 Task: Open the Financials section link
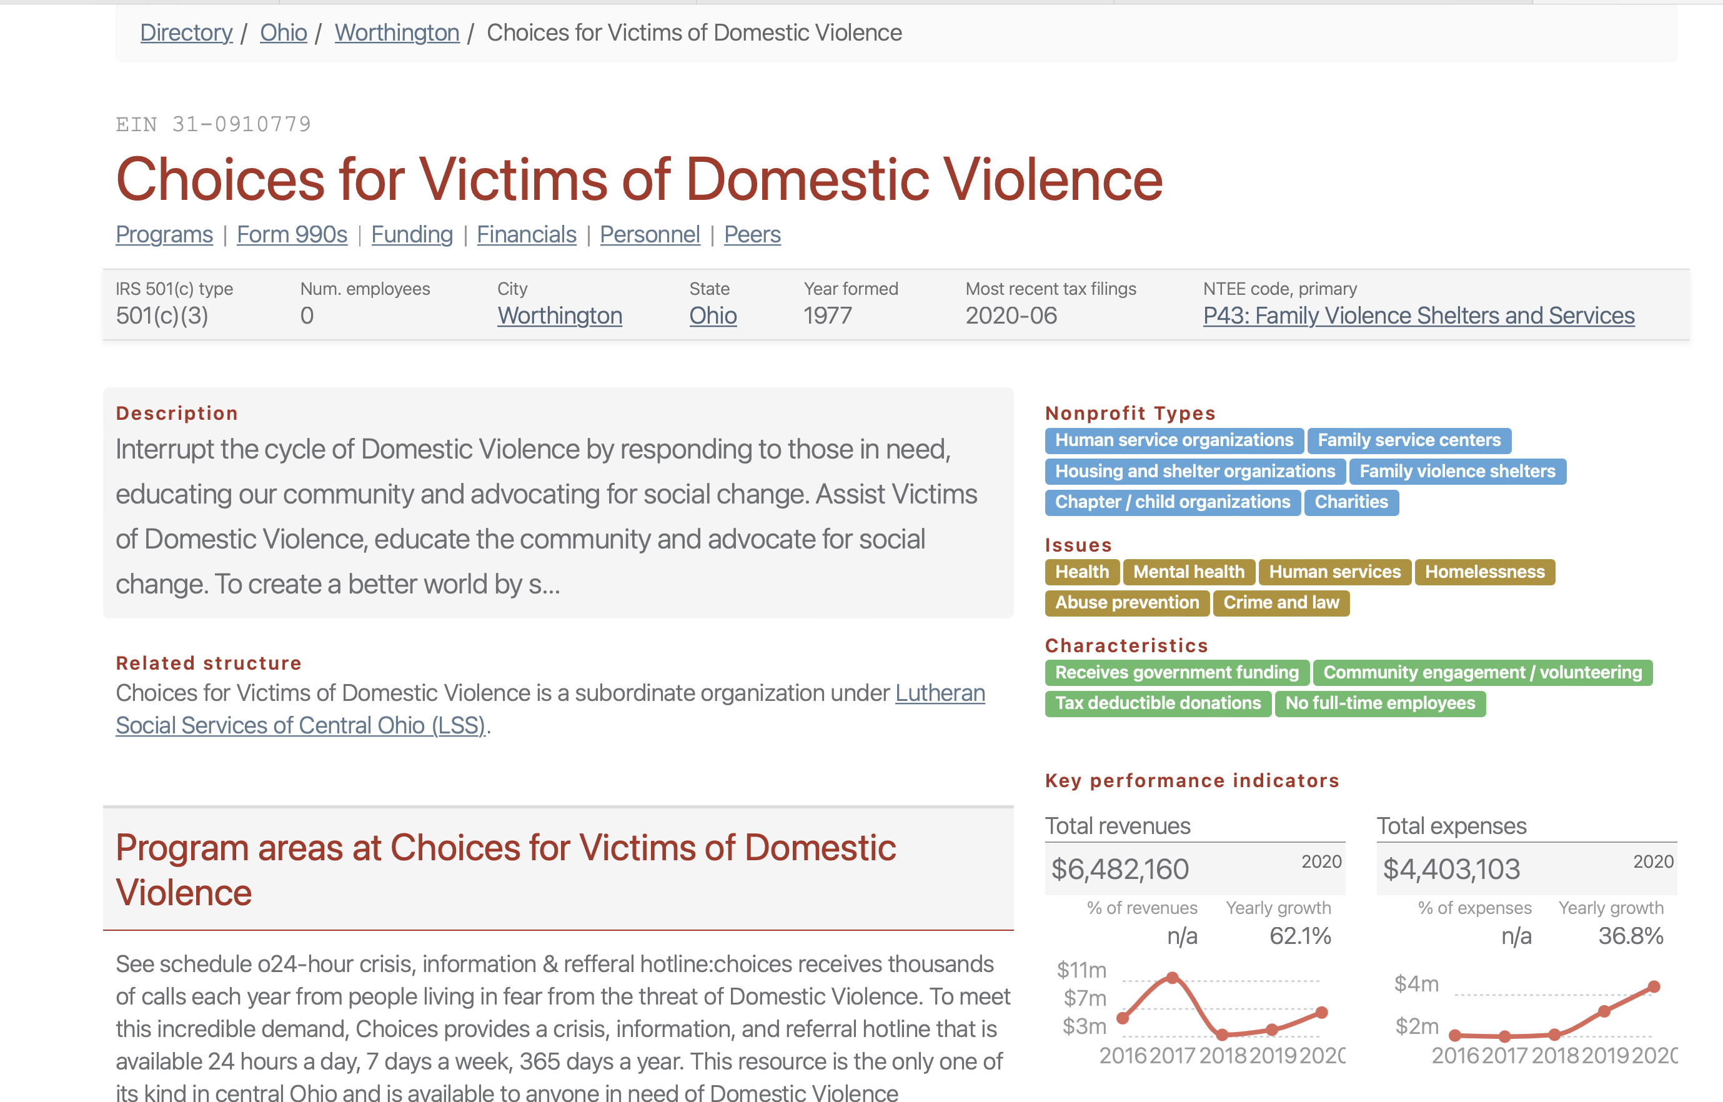[x=526, y=235]
